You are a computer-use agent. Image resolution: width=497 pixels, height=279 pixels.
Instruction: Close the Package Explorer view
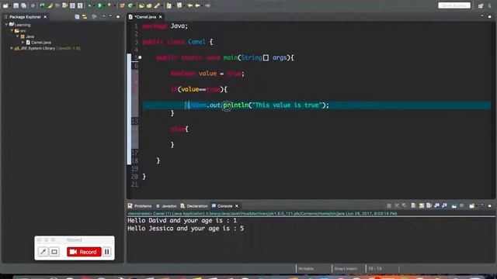[45, 17]
